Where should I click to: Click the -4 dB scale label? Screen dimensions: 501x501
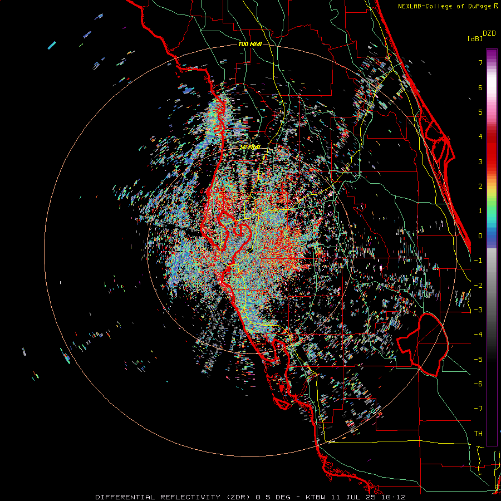pyautogui.click(x=478, y=335)
